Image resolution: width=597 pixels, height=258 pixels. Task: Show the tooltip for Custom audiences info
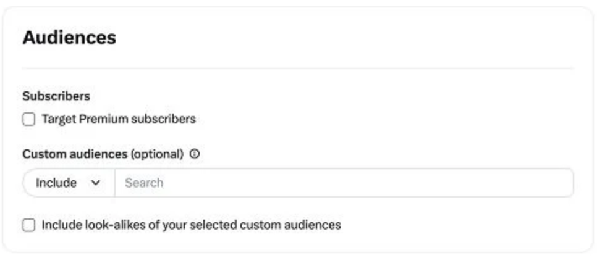point(195,154)
